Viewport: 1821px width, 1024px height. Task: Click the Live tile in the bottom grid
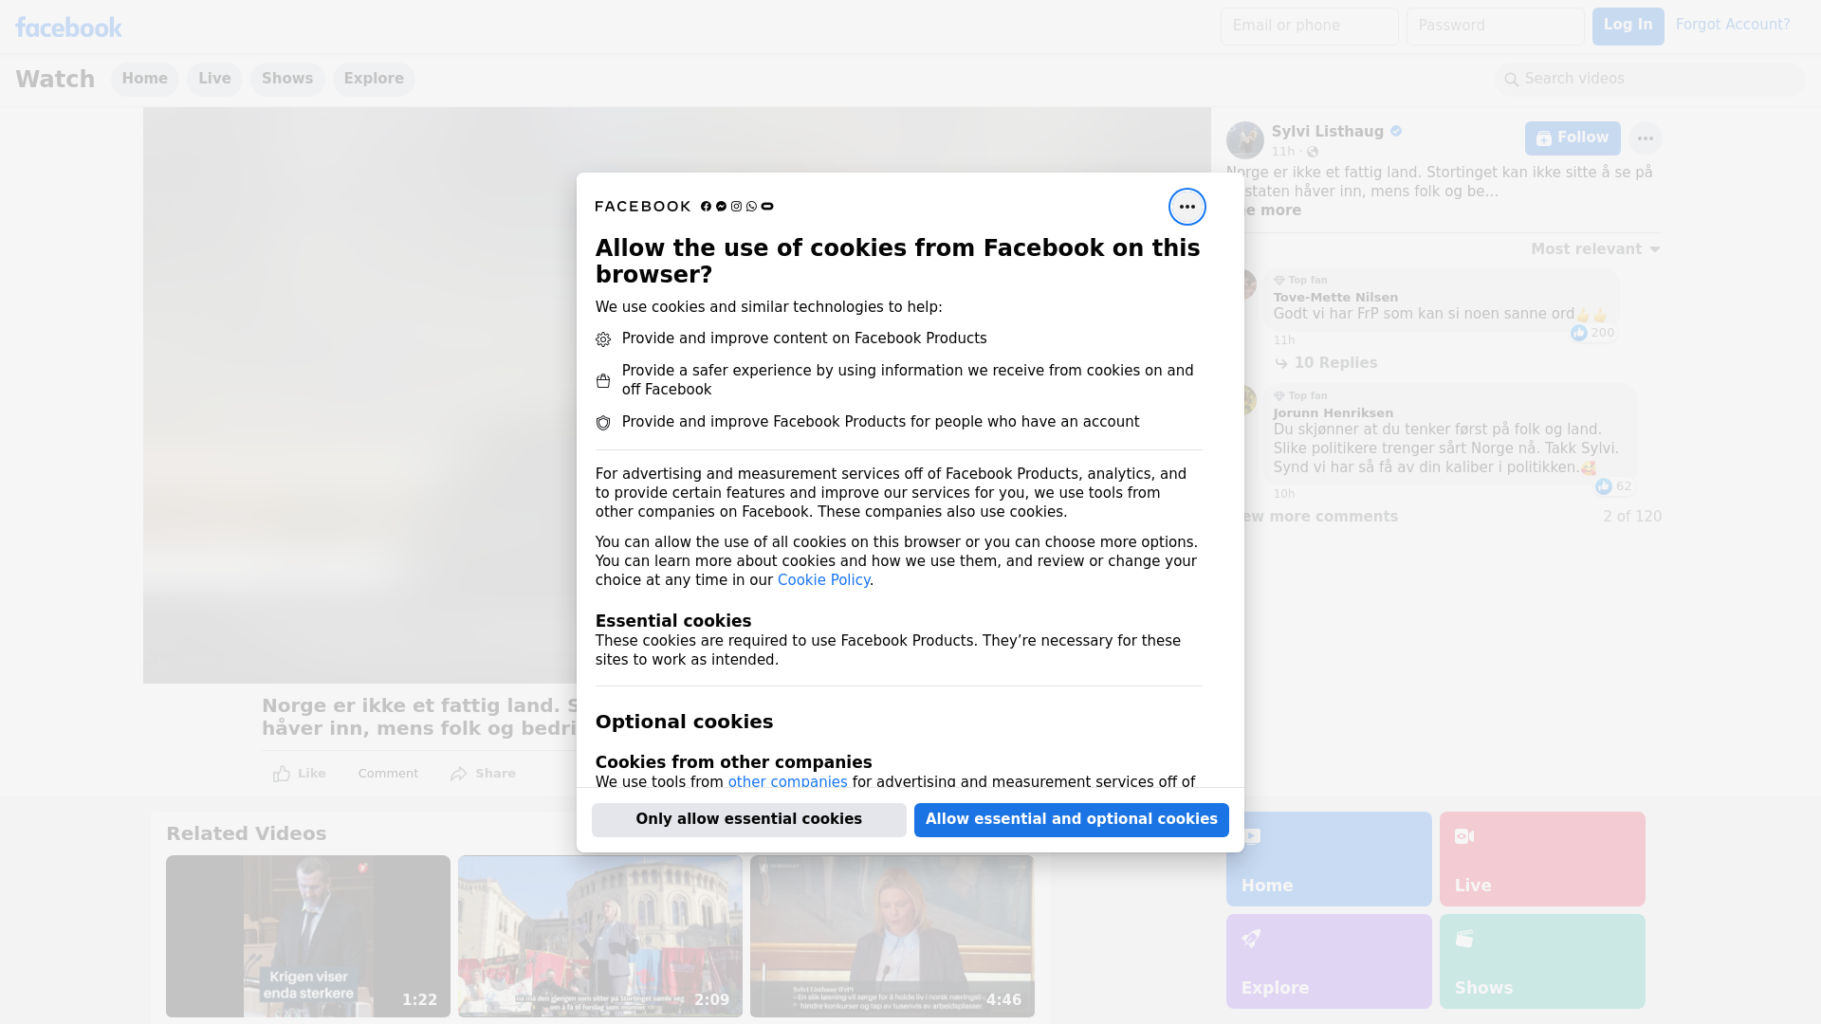click(x=1542, y=858)
